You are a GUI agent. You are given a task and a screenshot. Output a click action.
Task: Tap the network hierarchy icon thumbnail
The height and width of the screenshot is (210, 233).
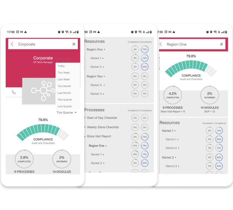click(41, 90)
